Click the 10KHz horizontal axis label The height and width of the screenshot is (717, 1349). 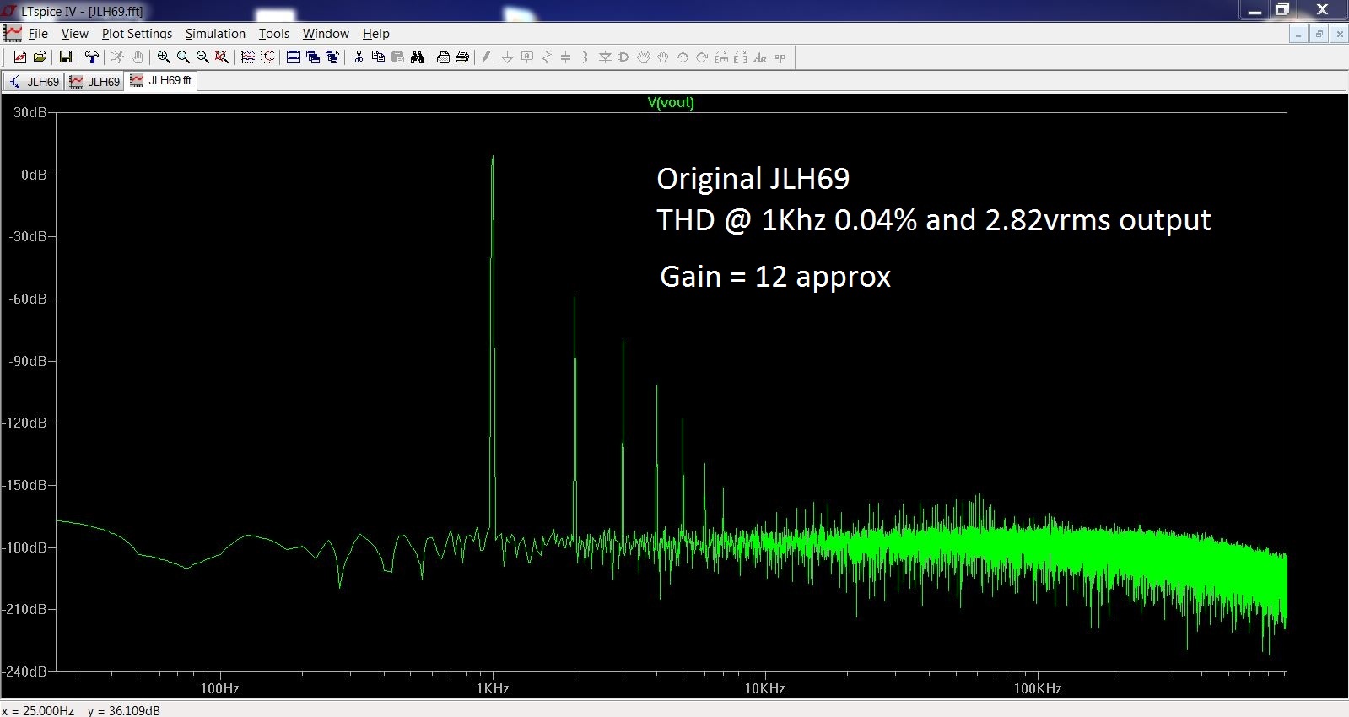[764, 688]
